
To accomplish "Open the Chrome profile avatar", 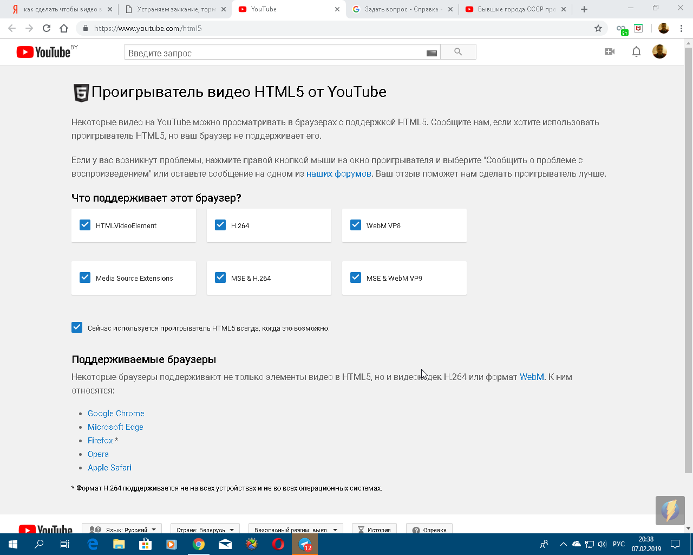I will pyautogui.click(x=664, y=28).
